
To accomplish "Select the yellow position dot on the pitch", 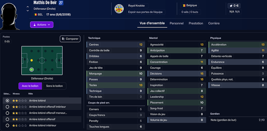I will (x=31, y=60).
